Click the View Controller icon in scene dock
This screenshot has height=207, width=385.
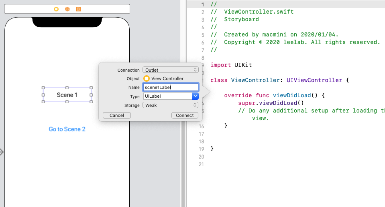(56, 9)
